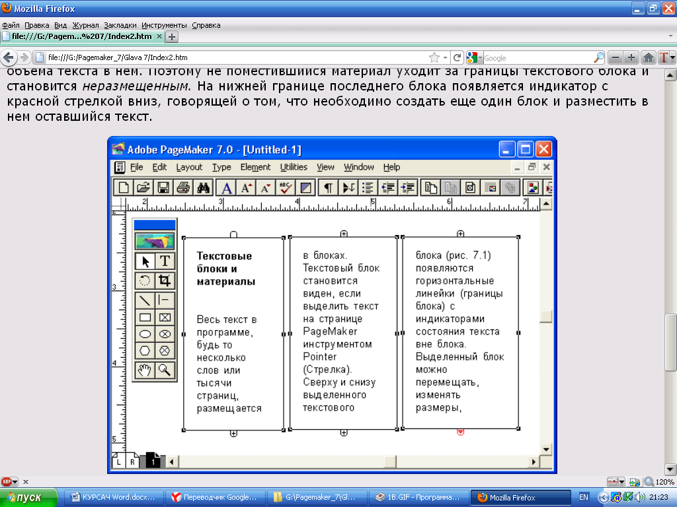
Task: Open Firefox's Закладки menu
Action: [120, 25]
